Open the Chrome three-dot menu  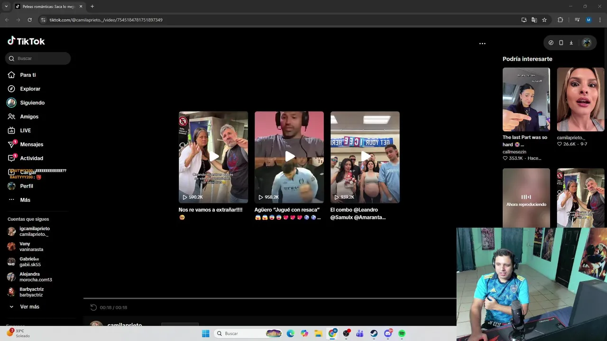(x=600, y=20)
